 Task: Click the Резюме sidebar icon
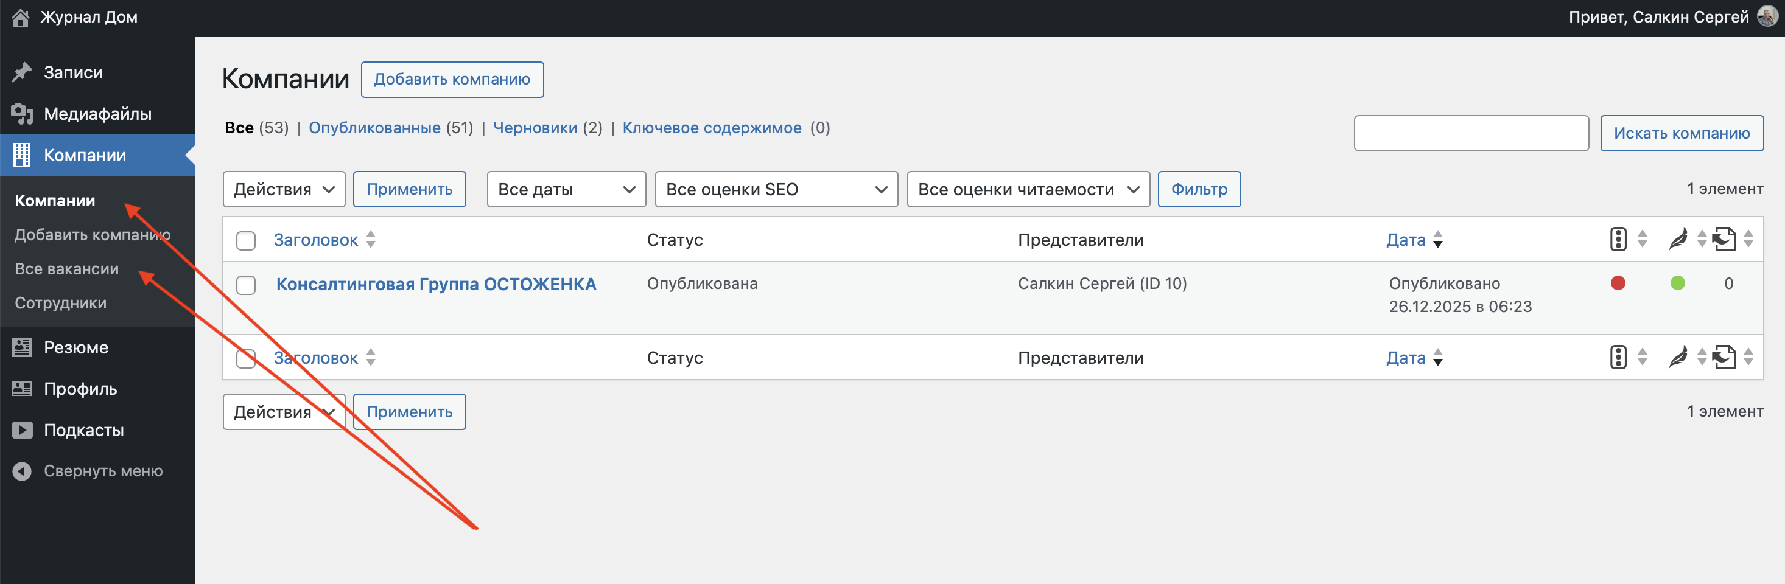(x=22, y=347)
